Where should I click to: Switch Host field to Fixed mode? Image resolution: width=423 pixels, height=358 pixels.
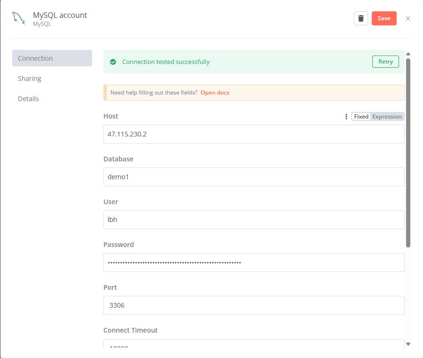(x=361, y=117)
